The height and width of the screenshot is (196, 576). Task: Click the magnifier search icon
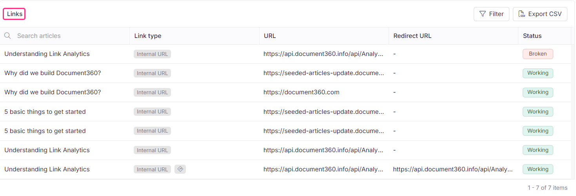tap(7, 36)
